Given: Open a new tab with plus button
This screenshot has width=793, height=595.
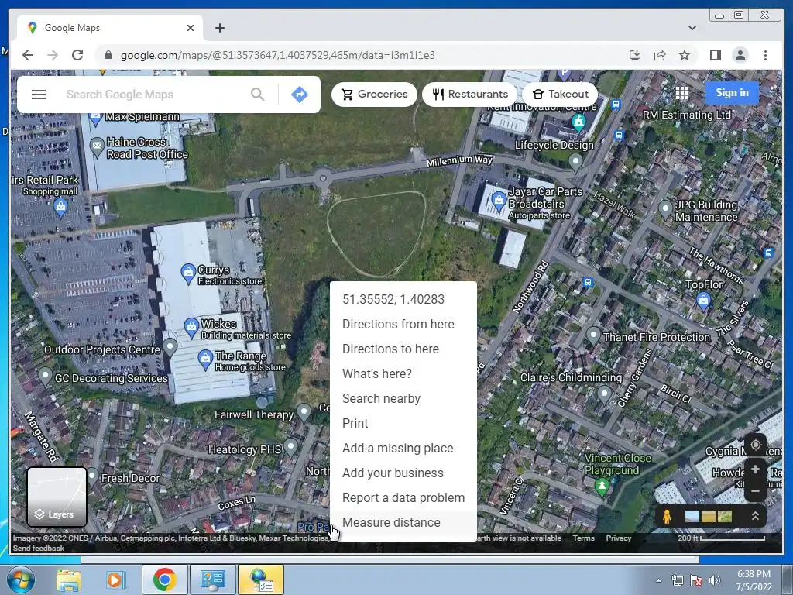Looking at the screenshot, I should 220,28.
